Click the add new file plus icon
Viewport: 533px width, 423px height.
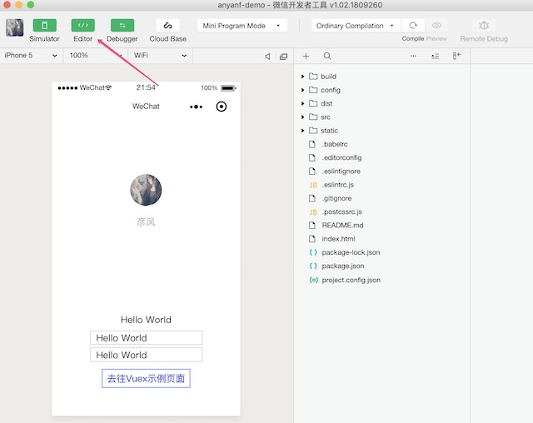click(306, 56)
